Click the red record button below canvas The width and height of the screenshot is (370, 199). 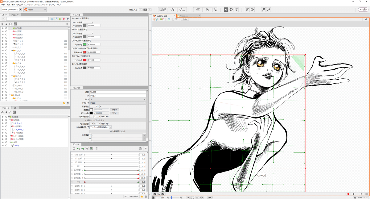tap(348, 194)
